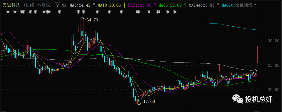Click the last event star marker in the row
282x112 pixels.
174,12
